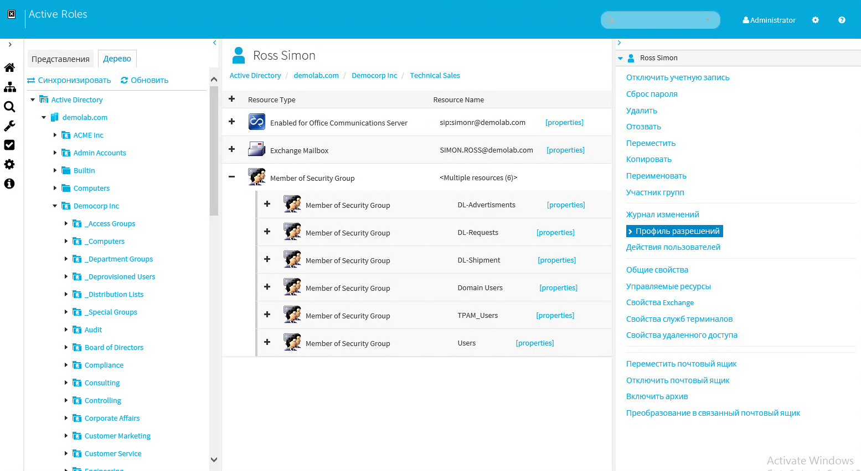Open properties for TPAM_Users group
The width and height of the screenshot is (861, 471).
[x=555, y=315]
